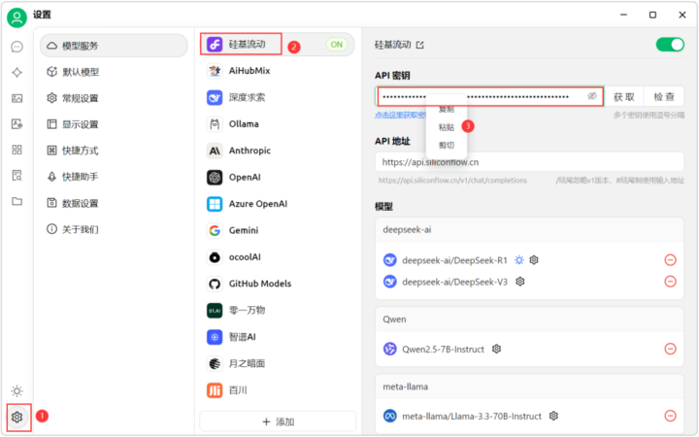Open the mini apps grid icon
Viewport: 699px width, 437px height.
(17, 150)
